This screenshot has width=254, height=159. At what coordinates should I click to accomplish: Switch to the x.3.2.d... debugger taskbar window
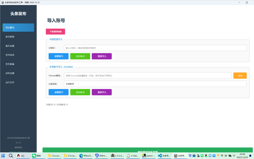point(117,156)
